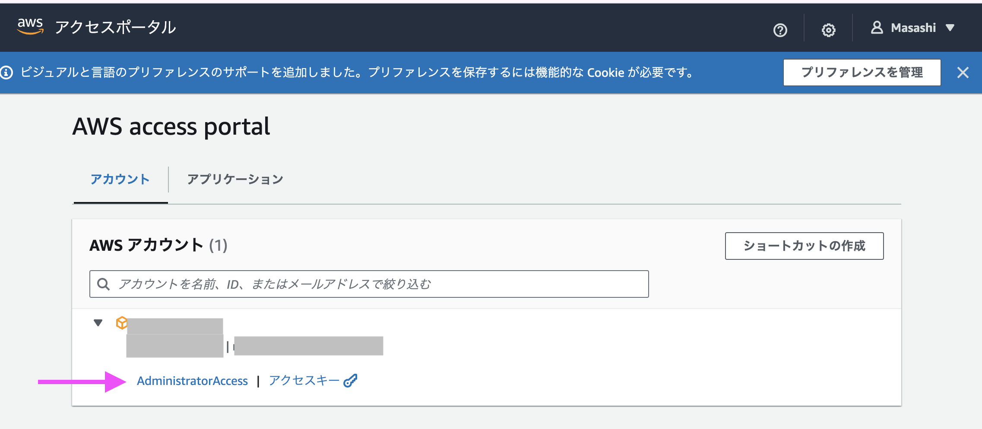
Task: Switch to the アプリケーション tab
Action: point(235,179)
